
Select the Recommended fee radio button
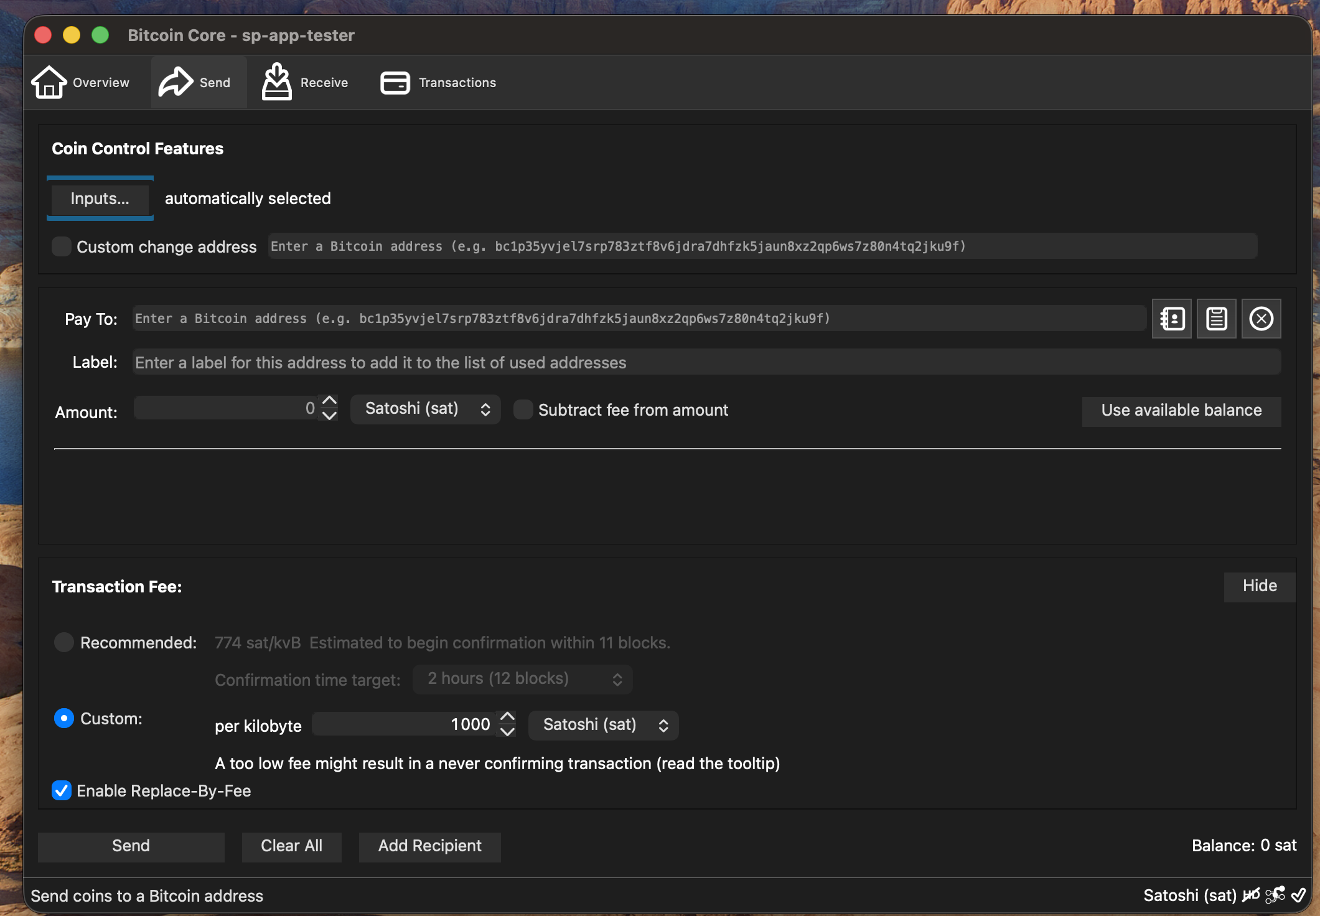click(x=64, y=642)
